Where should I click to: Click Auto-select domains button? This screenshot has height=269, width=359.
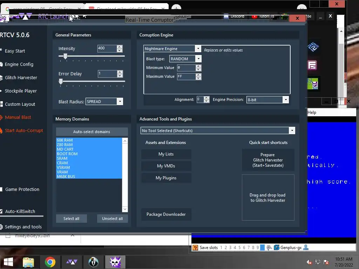coord(92,132)
